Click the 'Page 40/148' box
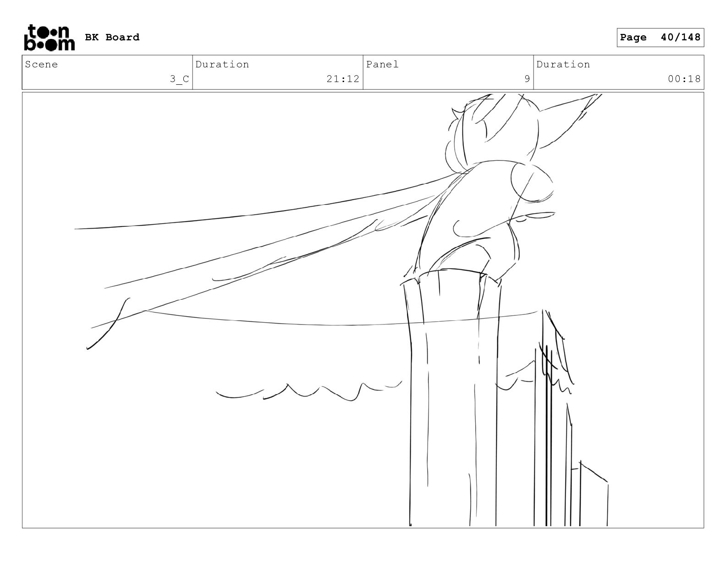The height and width of the screenshot is (561, 726). click(660, 37)
